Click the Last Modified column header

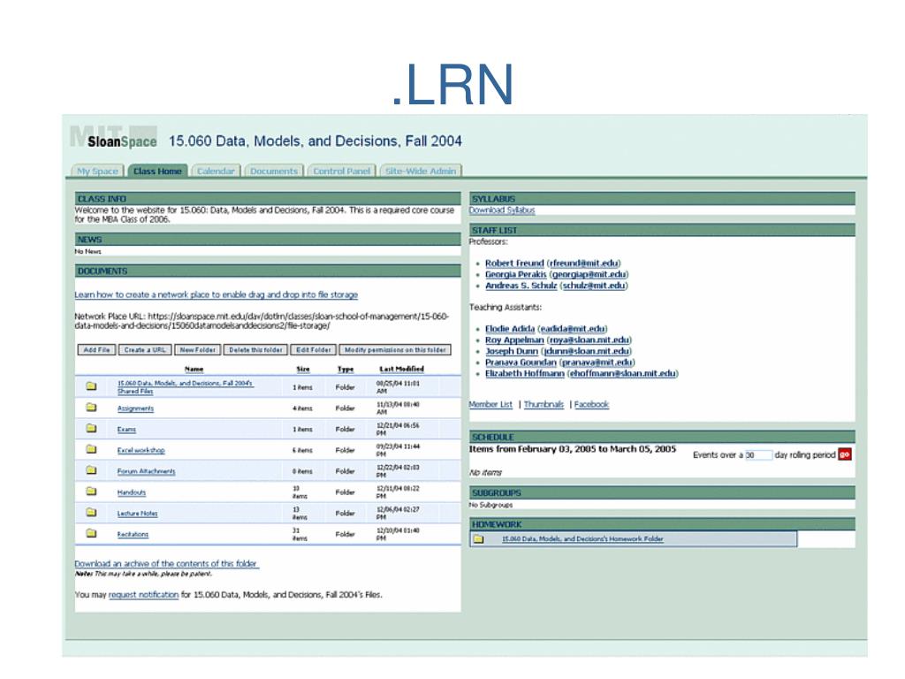coord(401,369)
